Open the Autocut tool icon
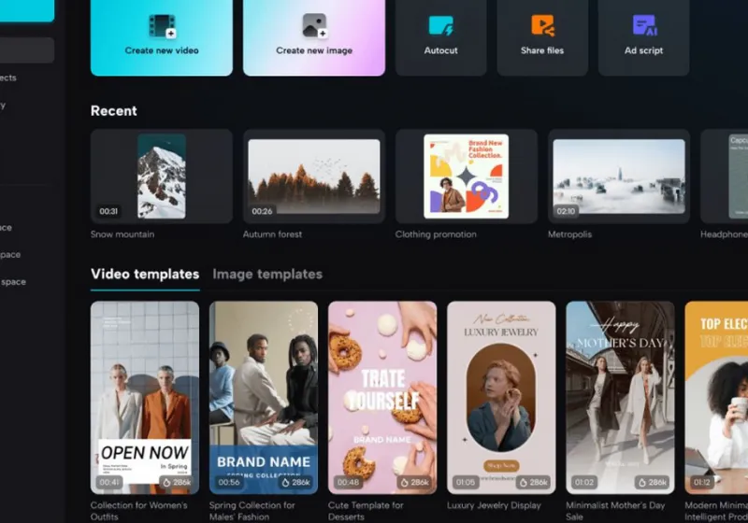This screenshot has height=523, width=748. [440, 26]
